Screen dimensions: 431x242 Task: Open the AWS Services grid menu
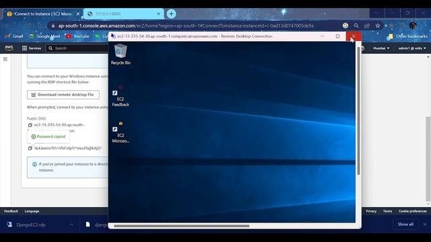[32, 48]
